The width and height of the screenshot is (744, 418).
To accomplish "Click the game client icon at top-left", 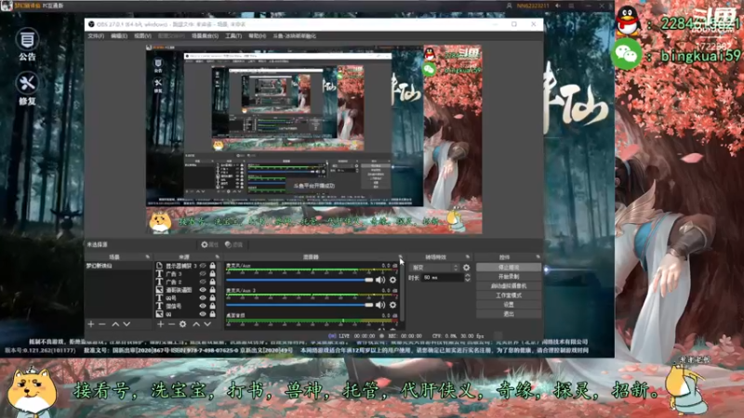I will (x=7, y=6).
